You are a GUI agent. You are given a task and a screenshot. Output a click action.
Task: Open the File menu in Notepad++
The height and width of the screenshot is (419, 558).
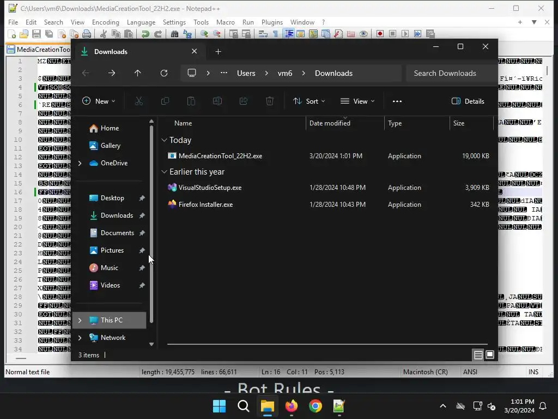tap(13, 22)
